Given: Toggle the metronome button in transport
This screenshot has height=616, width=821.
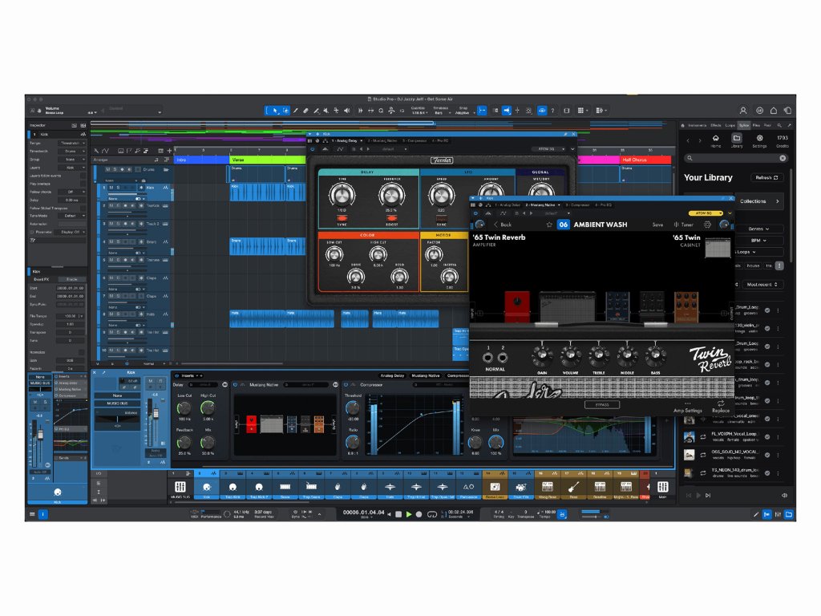Looking at the screenshot, I should pos(562,514).
